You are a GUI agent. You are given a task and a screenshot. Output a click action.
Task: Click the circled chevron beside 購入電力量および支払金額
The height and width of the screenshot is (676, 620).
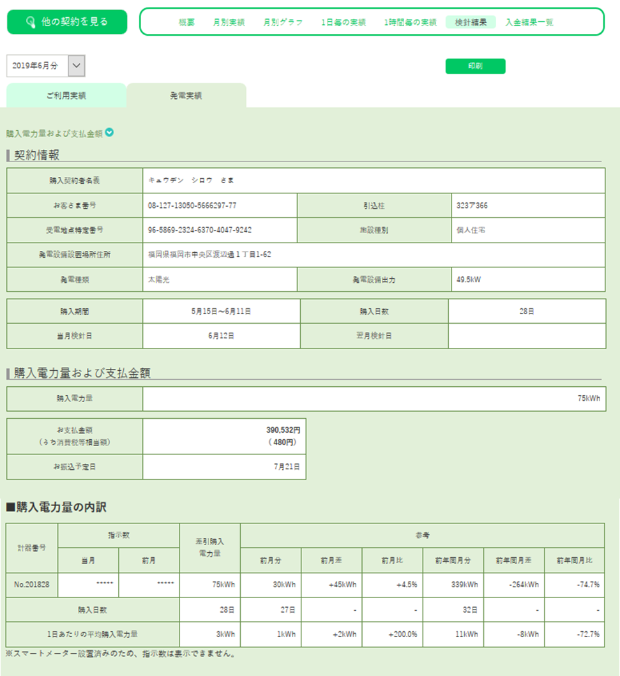pyautogui.click(x=110, y=132)
